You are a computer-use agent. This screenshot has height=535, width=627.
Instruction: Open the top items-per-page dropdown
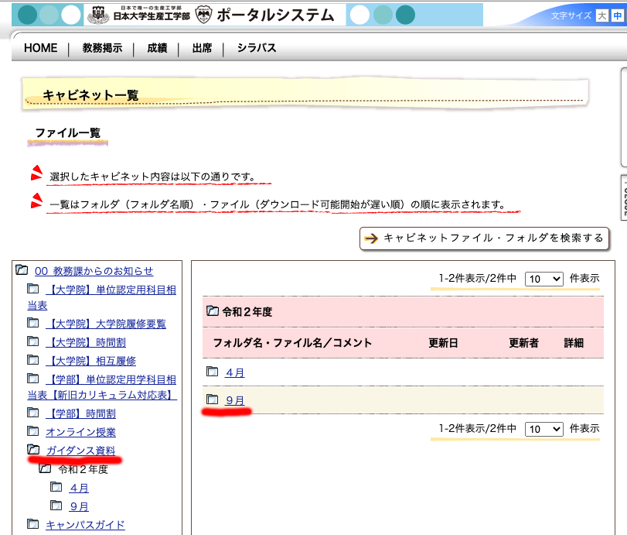(544, 279)
